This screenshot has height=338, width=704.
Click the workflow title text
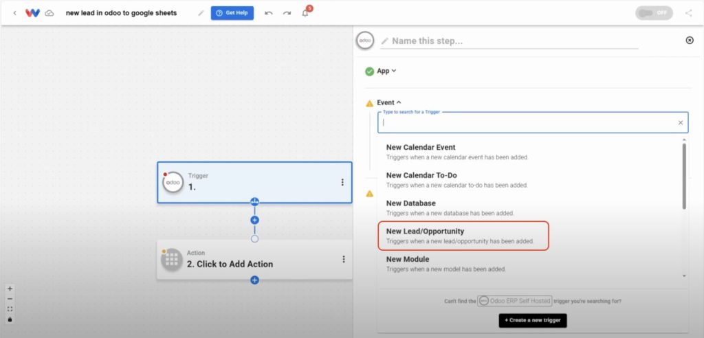[121, 13]
